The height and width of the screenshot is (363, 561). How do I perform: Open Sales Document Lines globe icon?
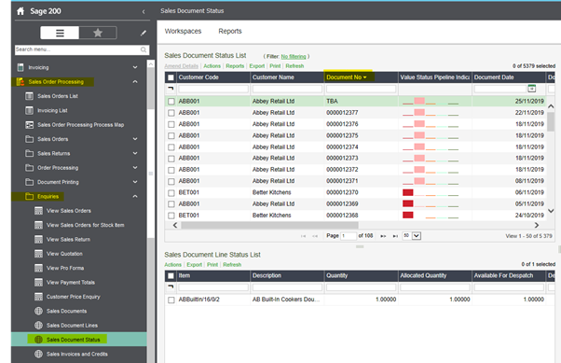(38, 326)
